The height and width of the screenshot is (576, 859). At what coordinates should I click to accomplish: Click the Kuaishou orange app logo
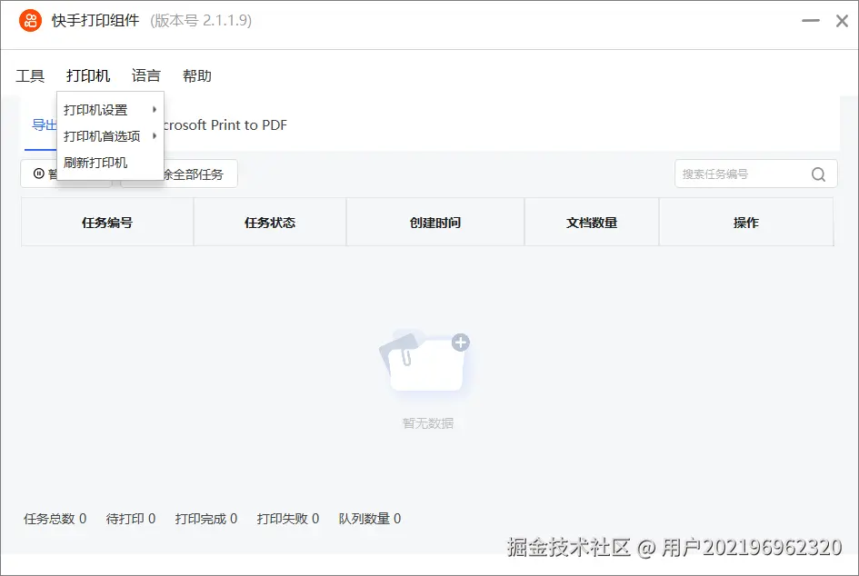[30, 21]
